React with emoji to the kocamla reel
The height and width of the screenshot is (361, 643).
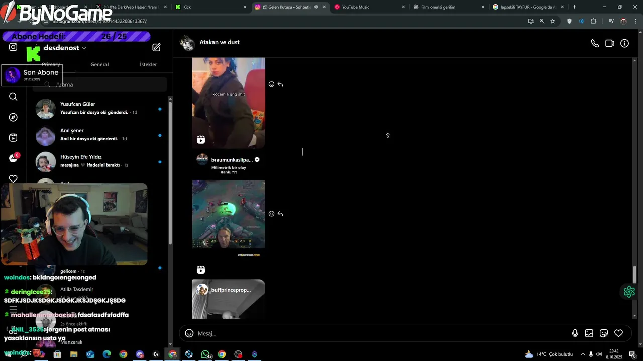click(x=271, y=84)
